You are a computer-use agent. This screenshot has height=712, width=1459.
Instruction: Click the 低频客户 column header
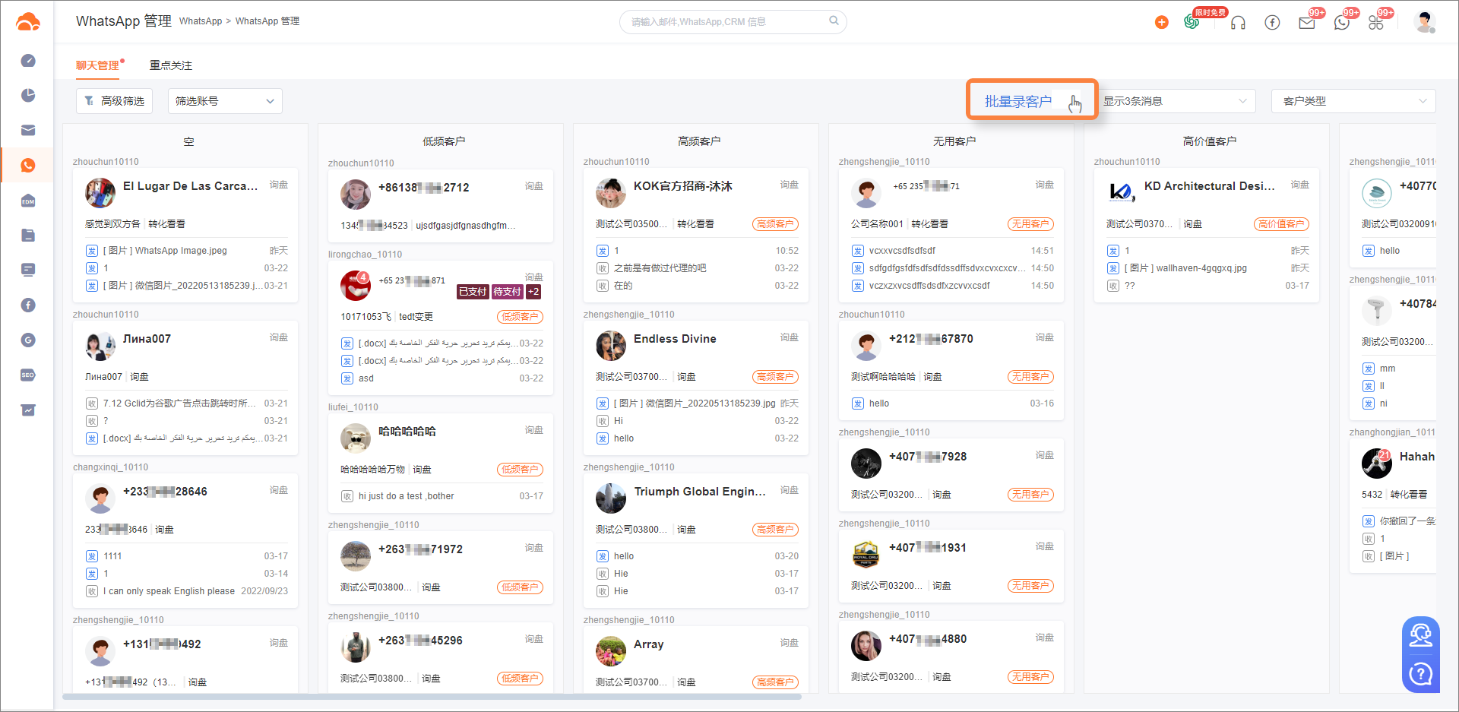[444, 141]
